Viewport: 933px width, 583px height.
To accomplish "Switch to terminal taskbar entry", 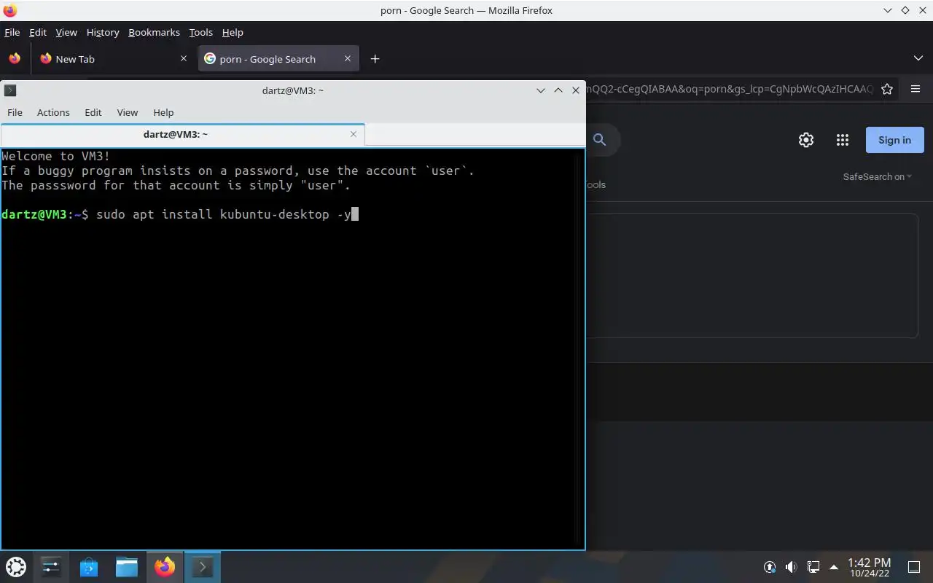I will pos(202,566).
